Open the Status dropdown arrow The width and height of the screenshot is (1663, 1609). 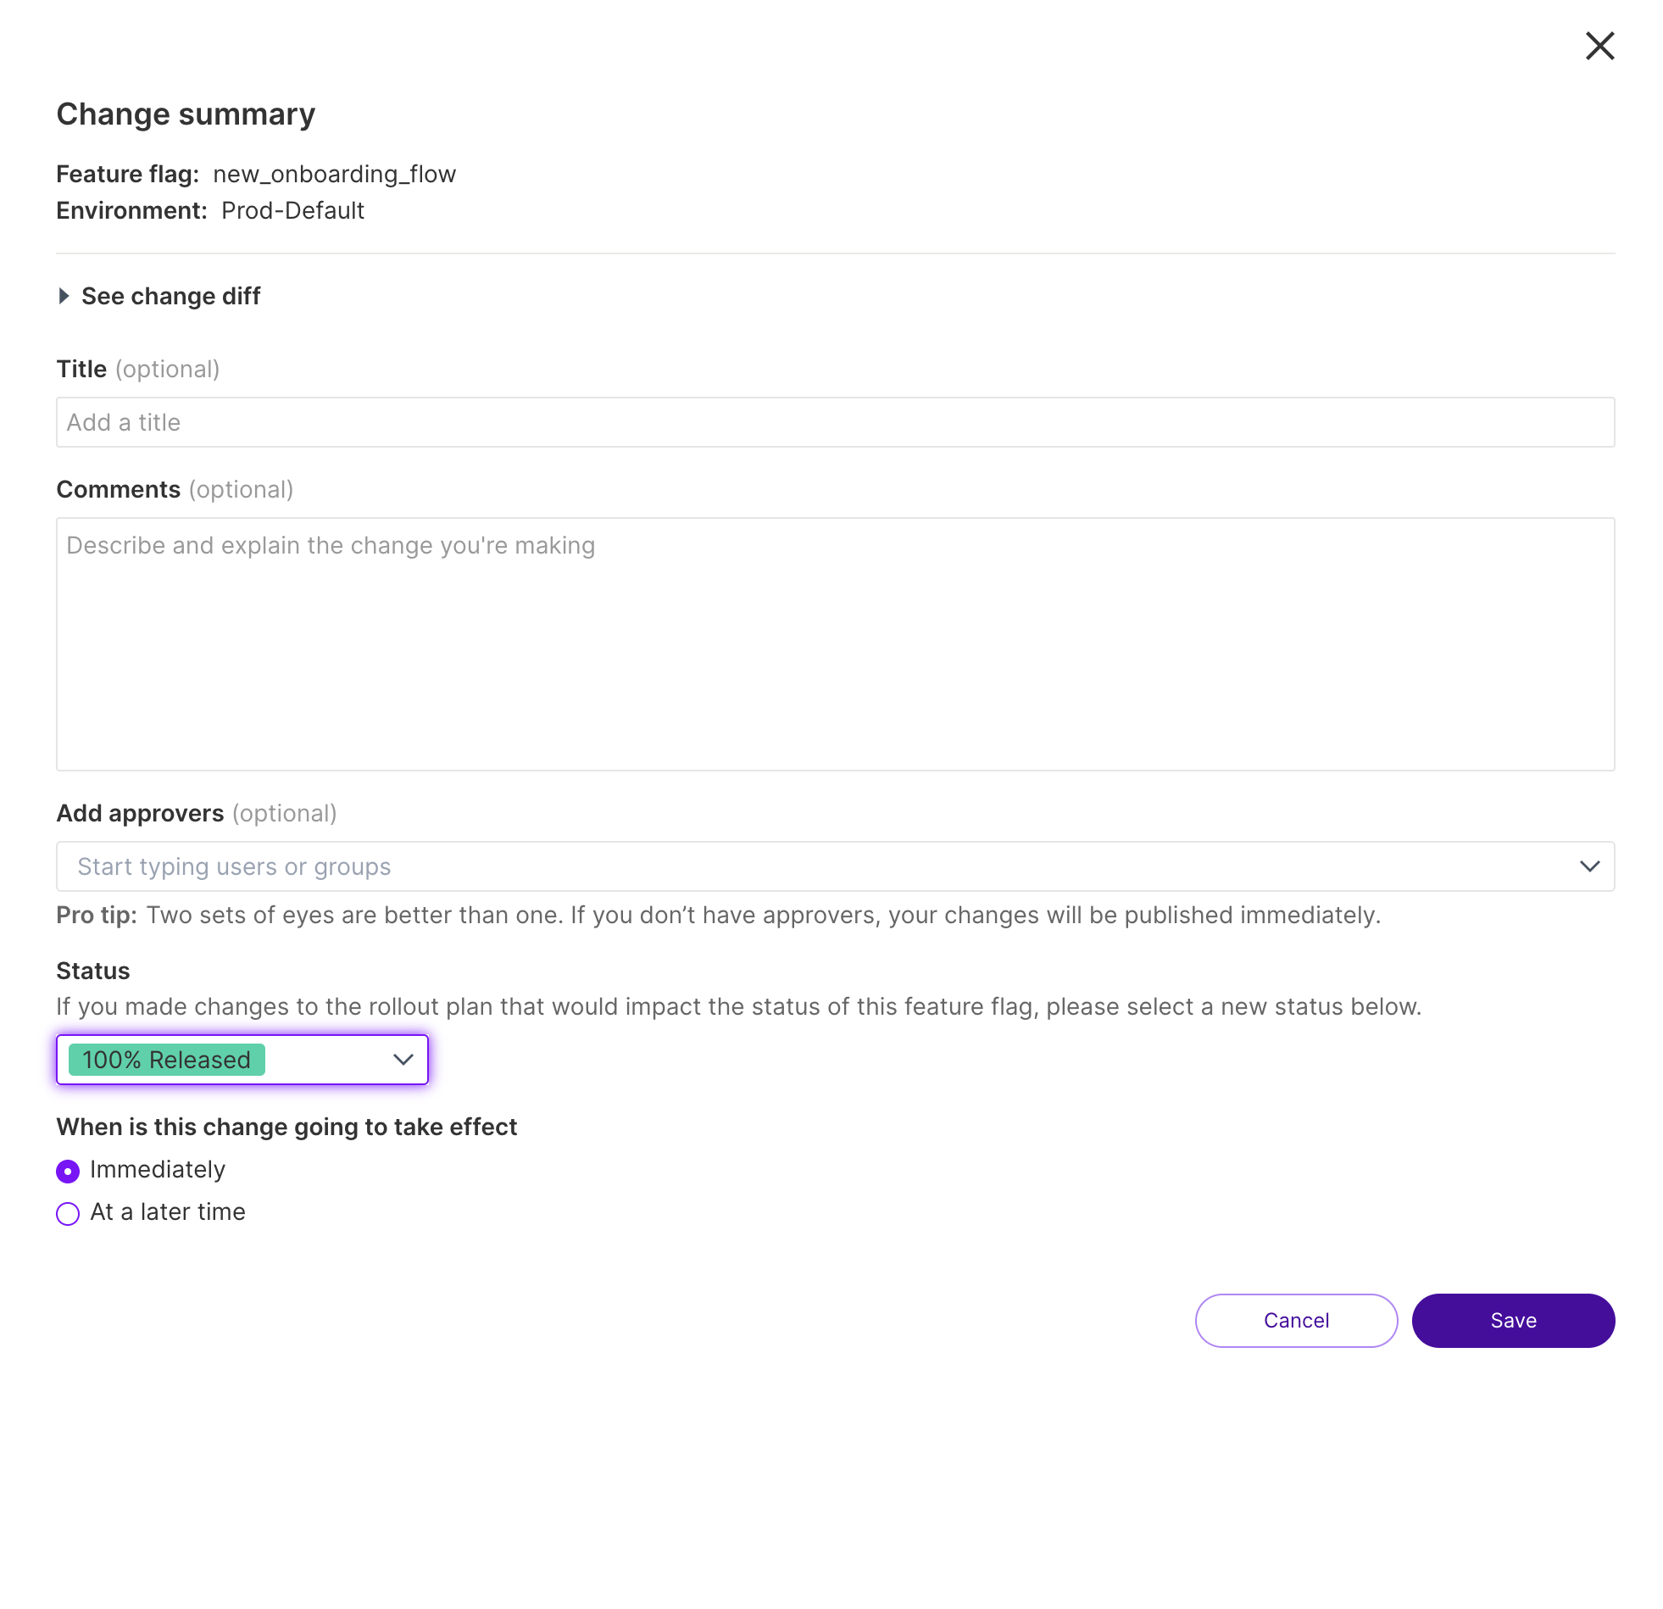(403, 1060)
